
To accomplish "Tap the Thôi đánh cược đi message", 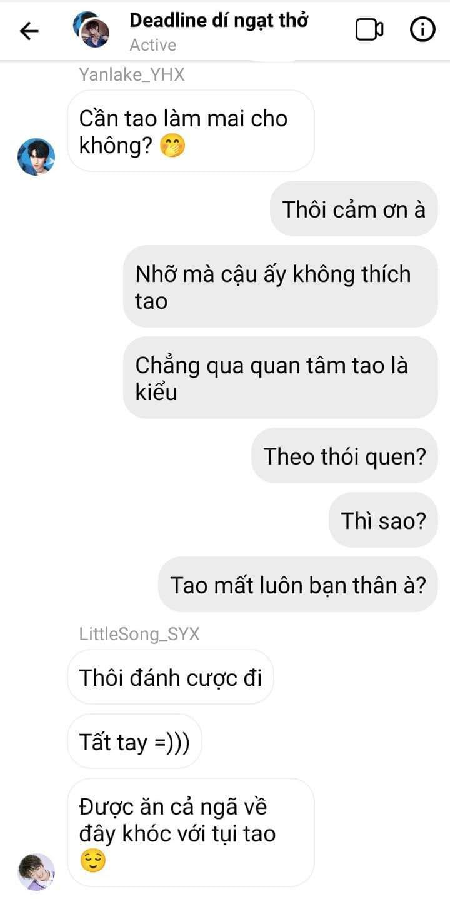I will tap(171, 677).
